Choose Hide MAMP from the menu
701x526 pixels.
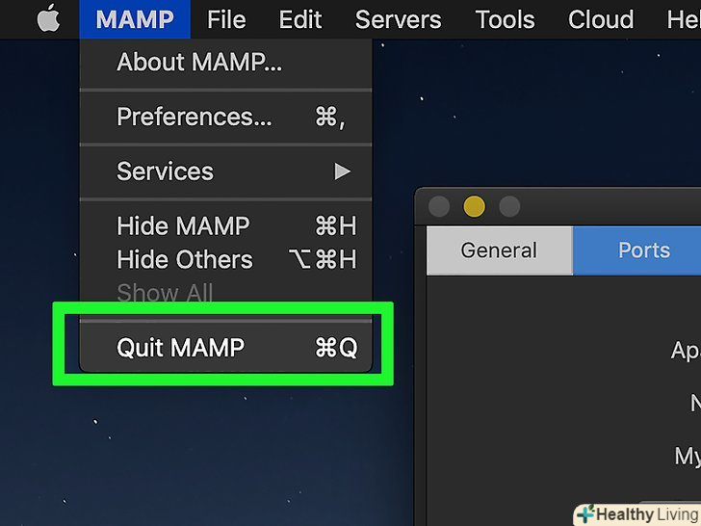(183, 226)
